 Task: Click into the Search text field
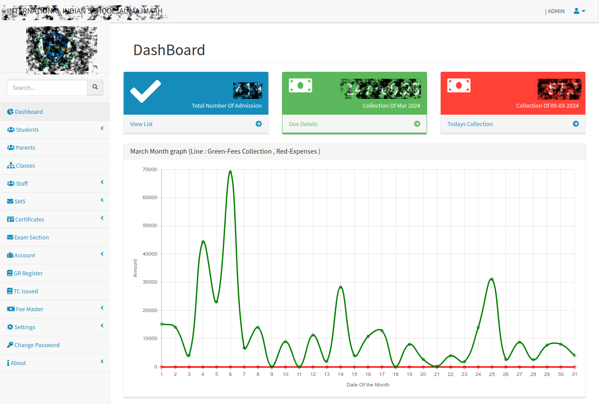47,88
